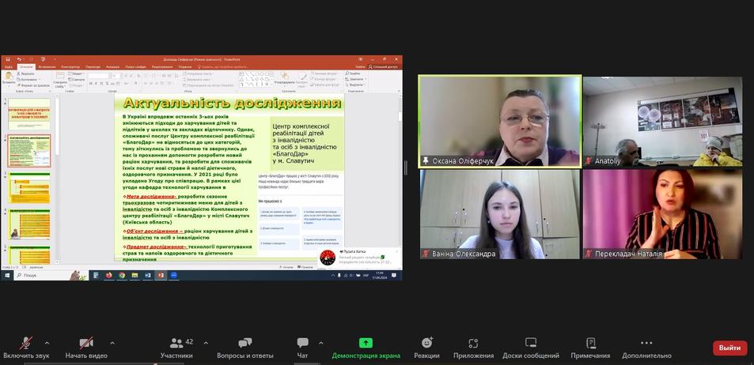Start Демонстрация экрана screen share
This screenshot has width=754, height=365.
[366, 346]
